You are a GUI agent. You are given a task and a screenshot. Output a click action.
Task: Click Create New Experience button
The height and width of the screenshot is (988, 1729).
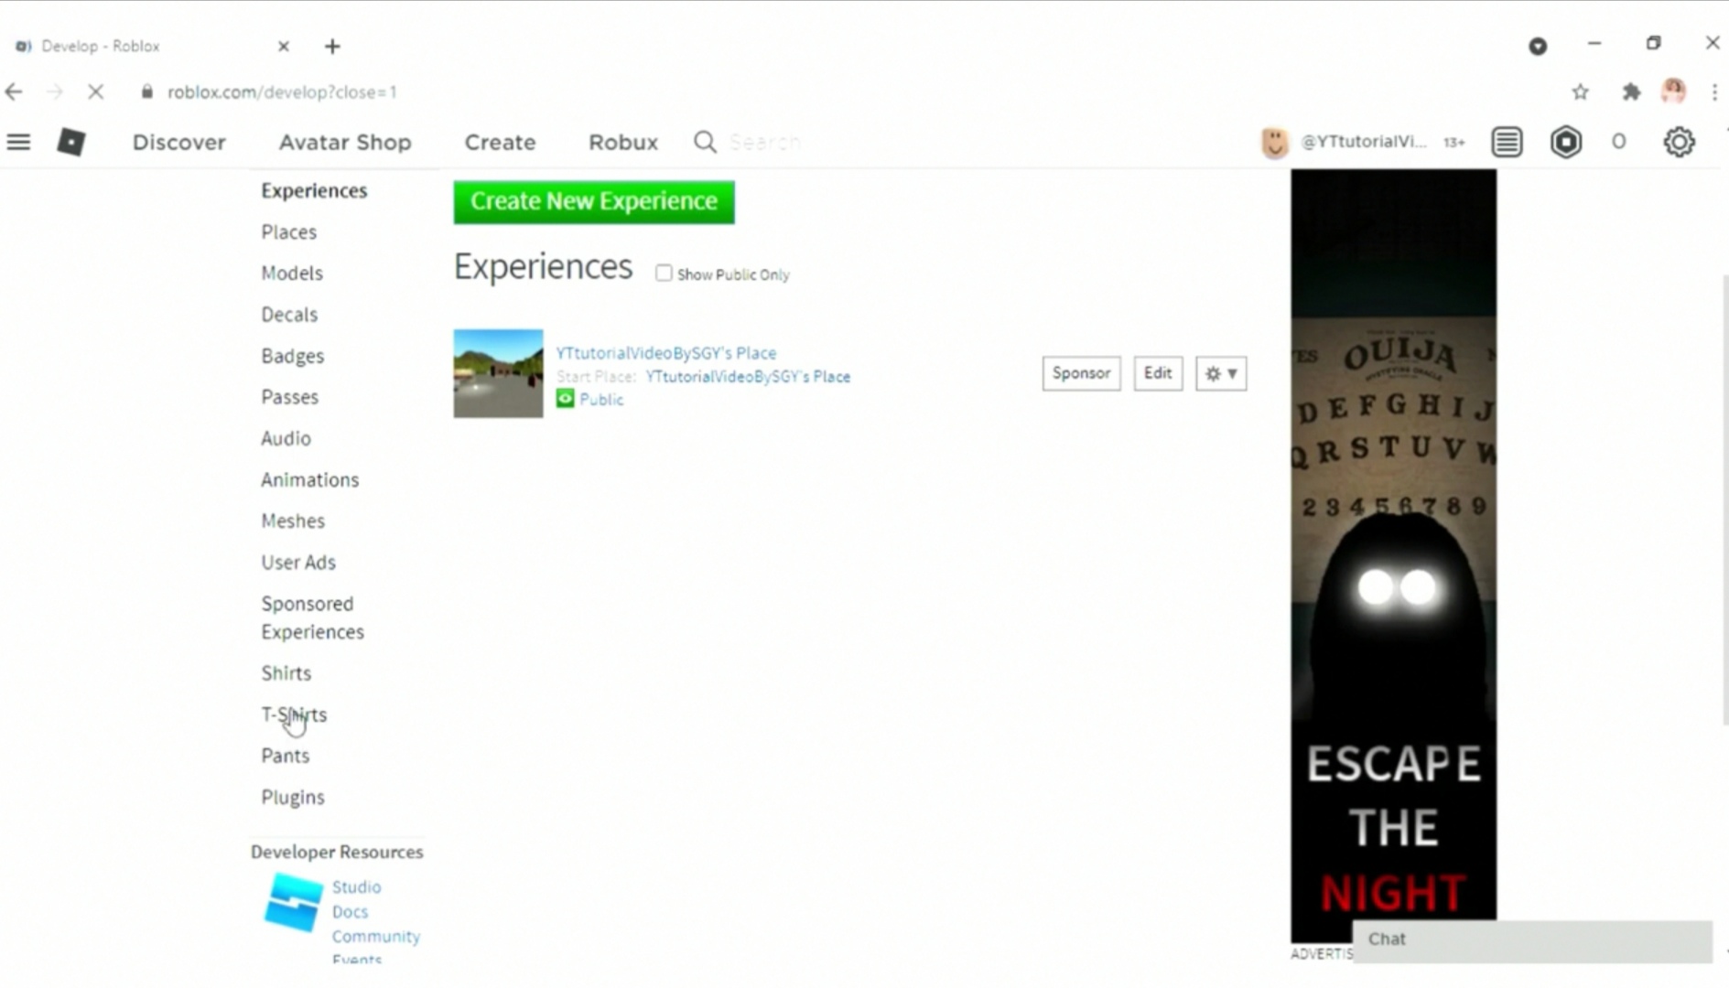[x=594, y=201]
